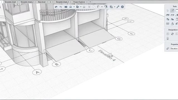Choose the bottom-row icon in Designation panel
The width and height of the screenshot is (178, 100).
click(168, 38)
